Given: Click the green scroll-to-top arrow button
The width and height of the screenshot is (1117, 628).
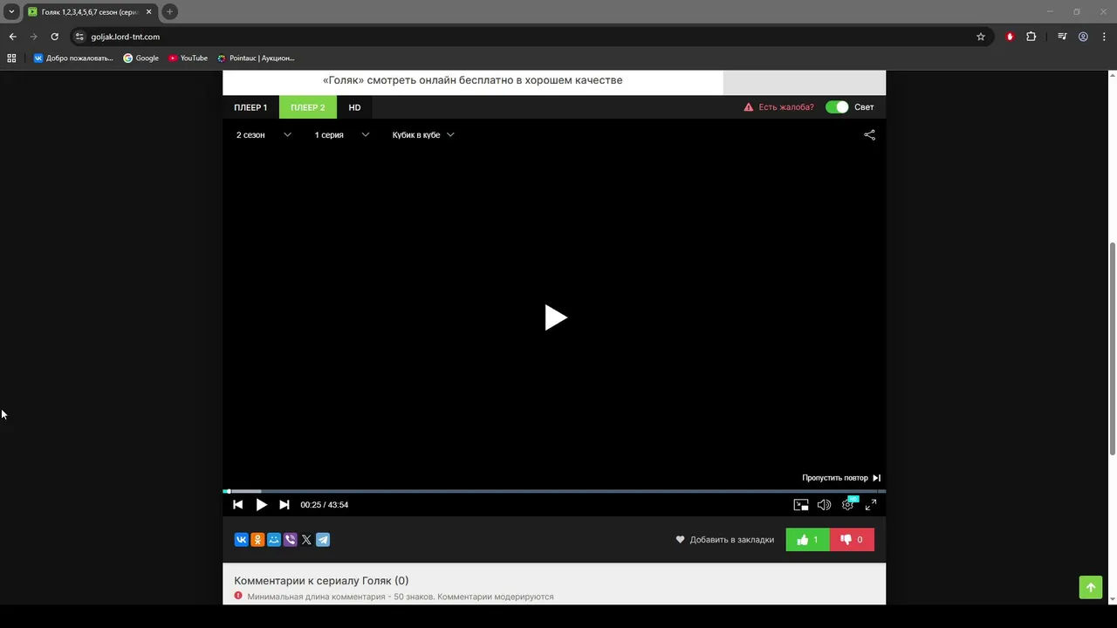Looking at the screenshot, I should [1090, 588].
